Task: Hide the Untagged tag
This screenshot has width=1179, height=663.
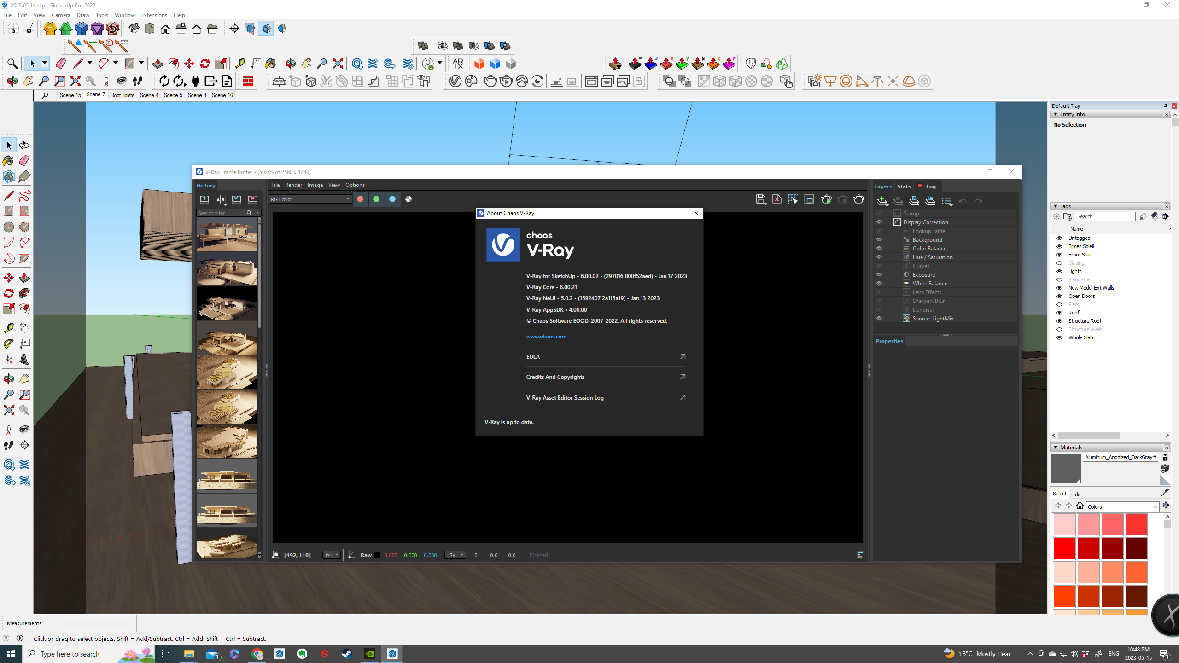Action: (x=1059, y=238)
